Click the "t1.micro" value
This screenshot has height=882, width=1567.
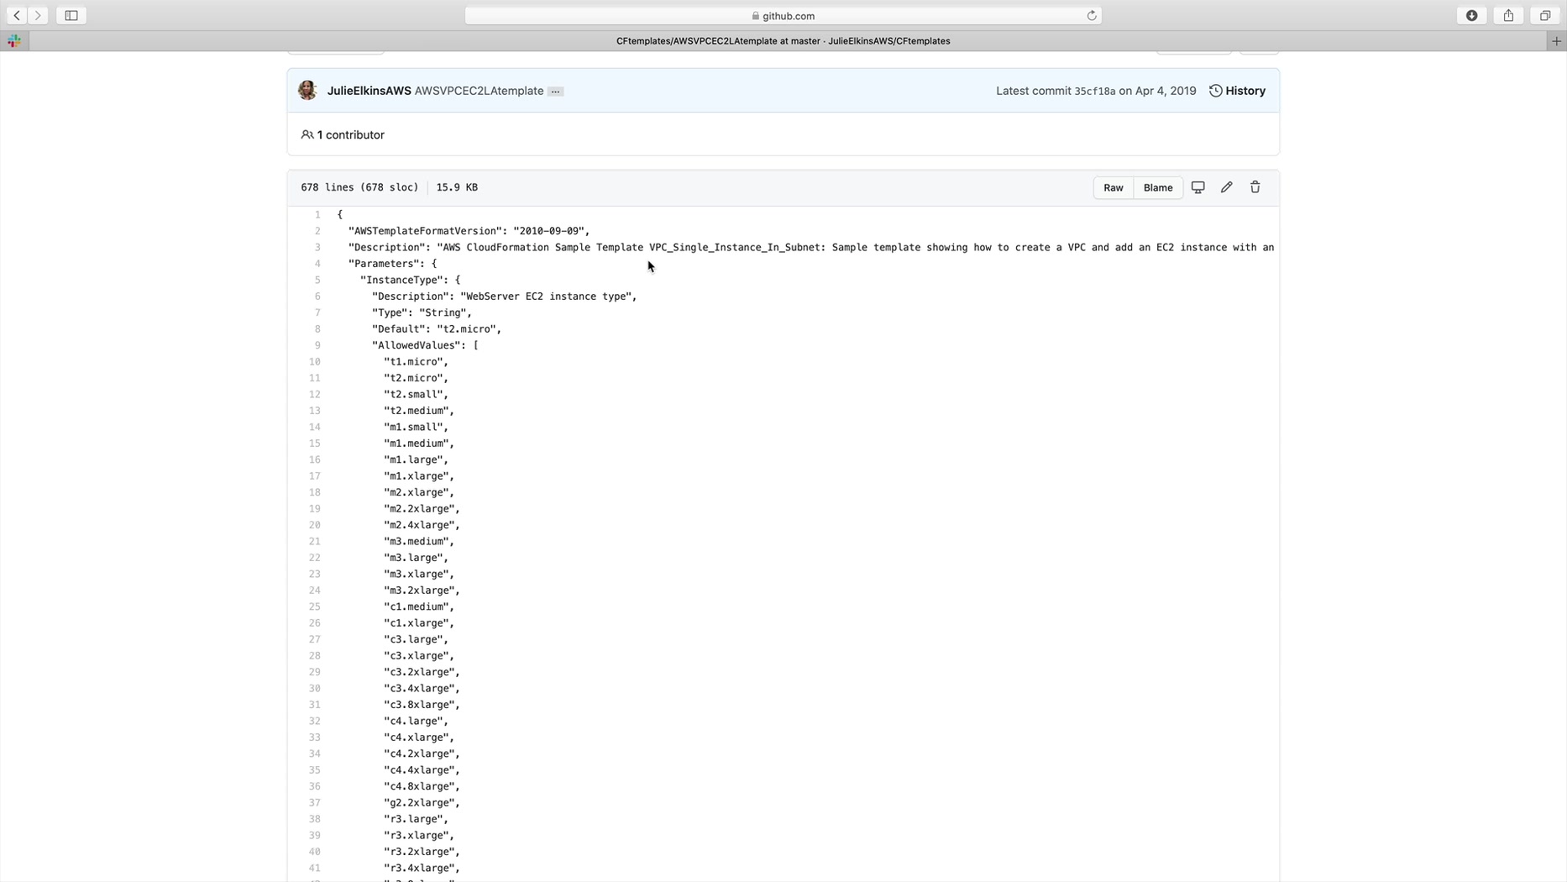click(417, 362)
